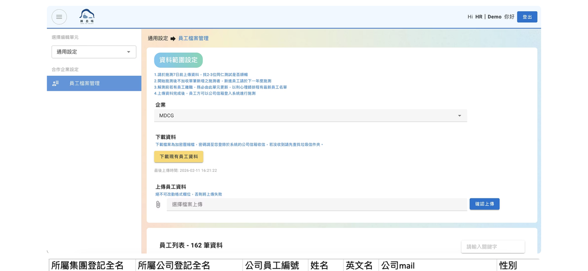Click 員工列表 - 162 筆資料 heading
The width and height of the screenshot is (588, 271).
191,245
